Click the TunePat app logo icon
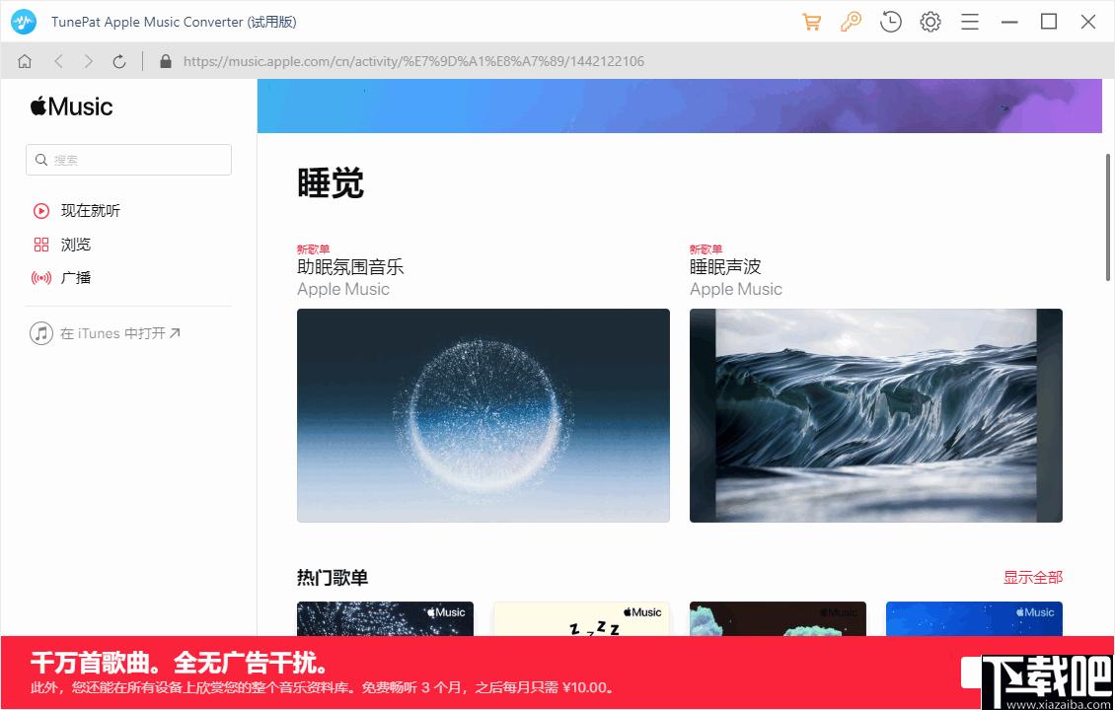Viewport: 1115px width, 710px height. pos(24,22)
